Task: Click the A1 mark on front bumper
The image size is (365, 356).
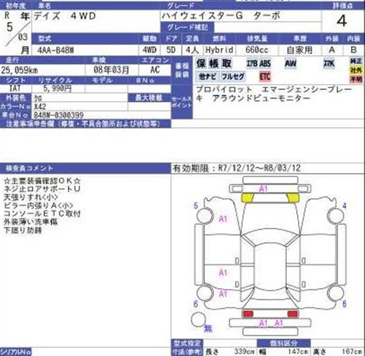Action: [x=263, y=189]
